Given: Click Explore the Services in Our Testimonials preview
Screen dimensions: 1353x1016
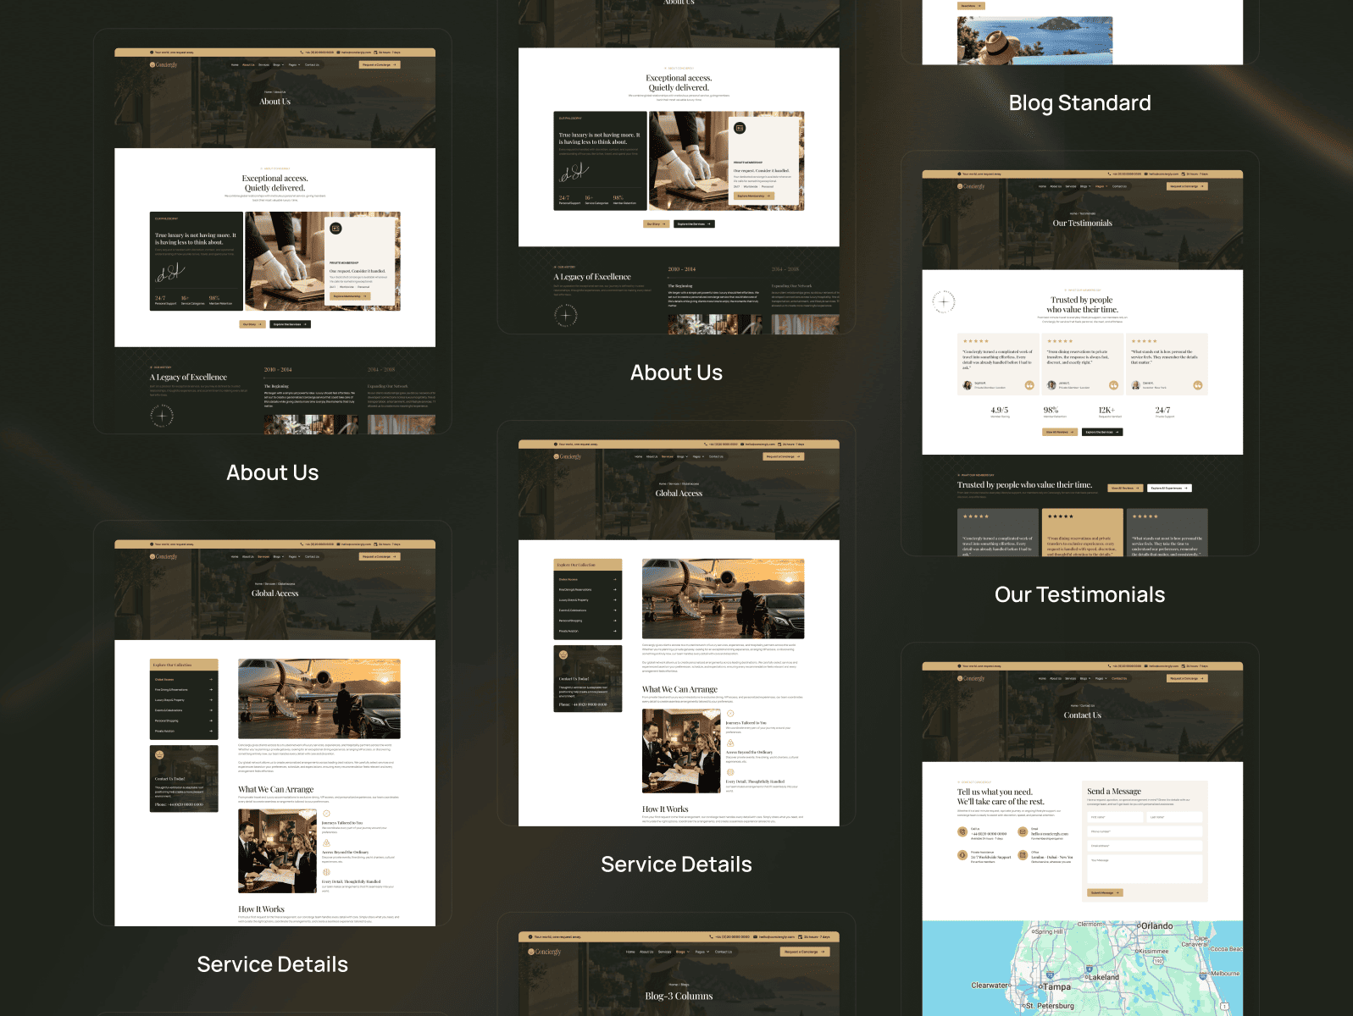Looking at the screenshot, I should [x=1102, y=432].
